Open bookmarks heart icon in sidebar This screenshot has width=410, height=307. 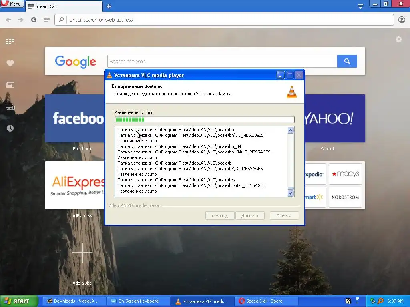[10, 63]
